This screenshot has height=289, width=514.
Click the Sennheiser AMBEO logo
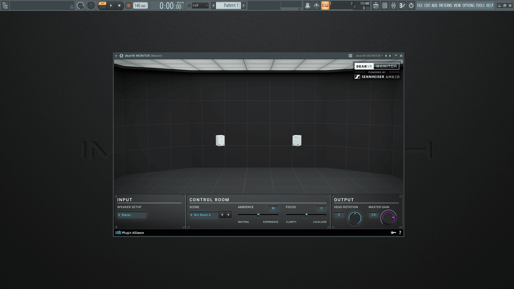click(x=377, y=77)
